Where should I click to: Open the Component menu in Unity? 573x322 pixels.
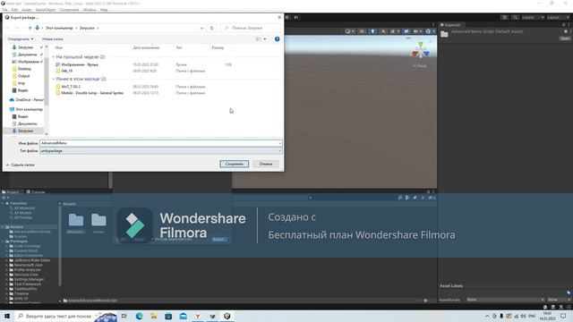tap(69, 10)
